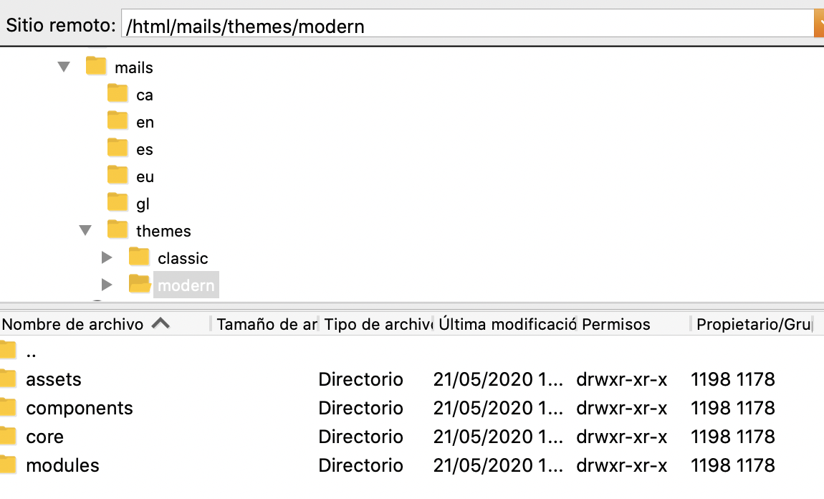Image resolution: width=824 pixels, height=499 pixels.
Task: Sort by Última modificación column
Action: click(x=507, y=324)
